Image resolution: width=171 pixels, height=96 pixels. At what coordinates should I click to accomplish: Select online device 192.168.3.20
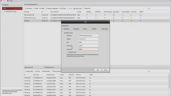pos(96,84)
